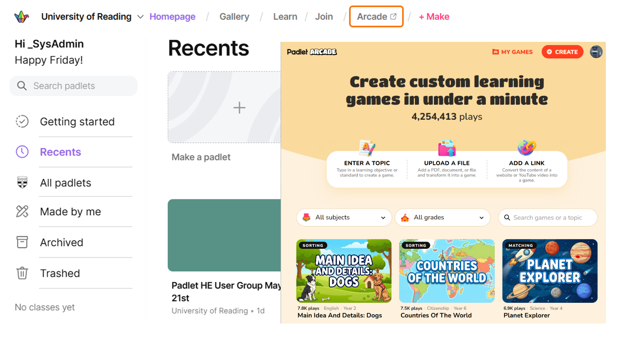Expand the University of Reading account switcher
The height and width of the screenshot is (343, 629).
(x=140, y=17)
